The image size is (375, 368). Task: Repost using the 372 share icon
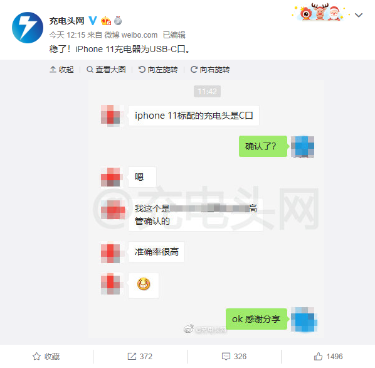tap(140, 356)
